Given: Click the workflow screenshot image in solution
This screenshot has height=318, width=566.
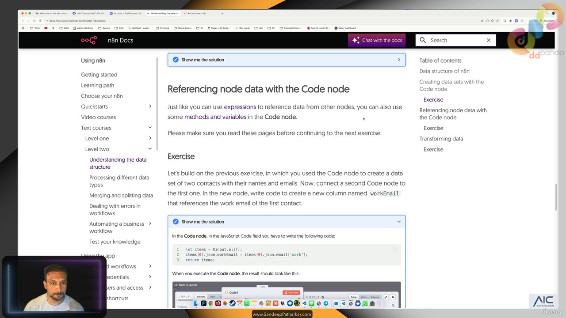Looking at the screenshot, I should coord(287,295).
